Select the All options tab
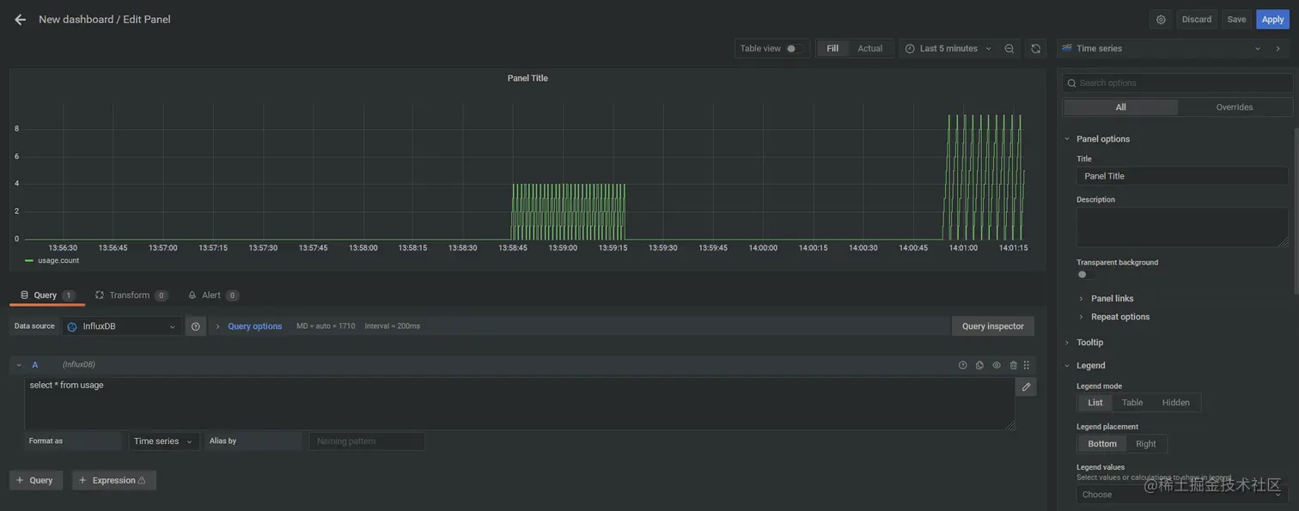The image size is (1299, 511). (x=1120, y=107)
